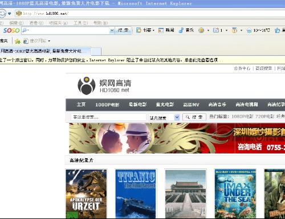Viewport: 285px width, 219px height.
Task: Focus the 在这里搜索 site search field
Action: pos(108,117)
